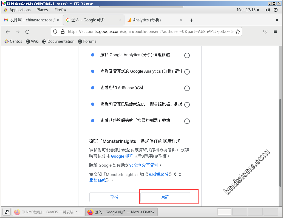
Task: Open the Documentation bookmark
Action: pos(58,41)
